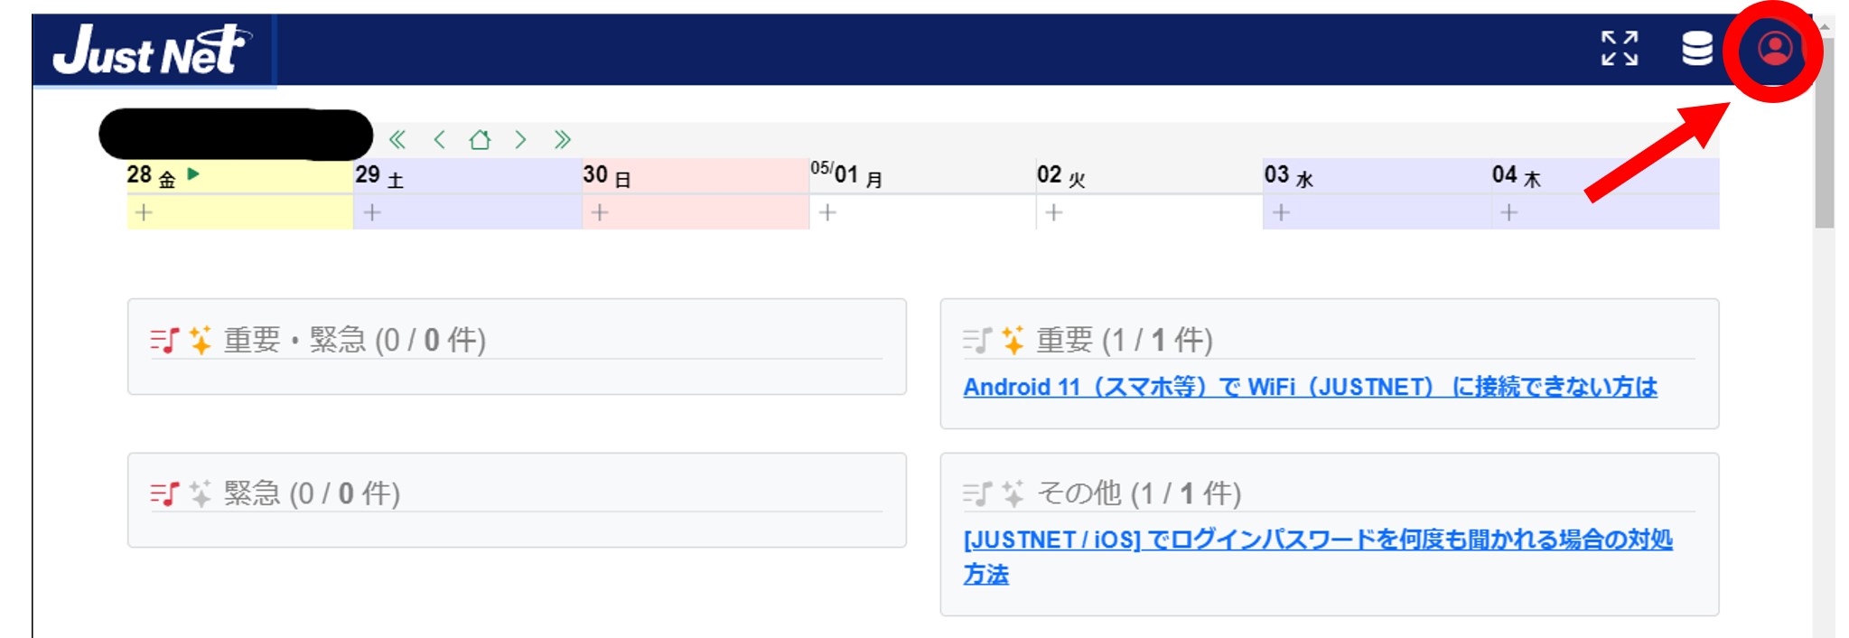Click the database stack icon
The height and width of the screenshot is (638, 1849).
click(x=1696, y=49)
